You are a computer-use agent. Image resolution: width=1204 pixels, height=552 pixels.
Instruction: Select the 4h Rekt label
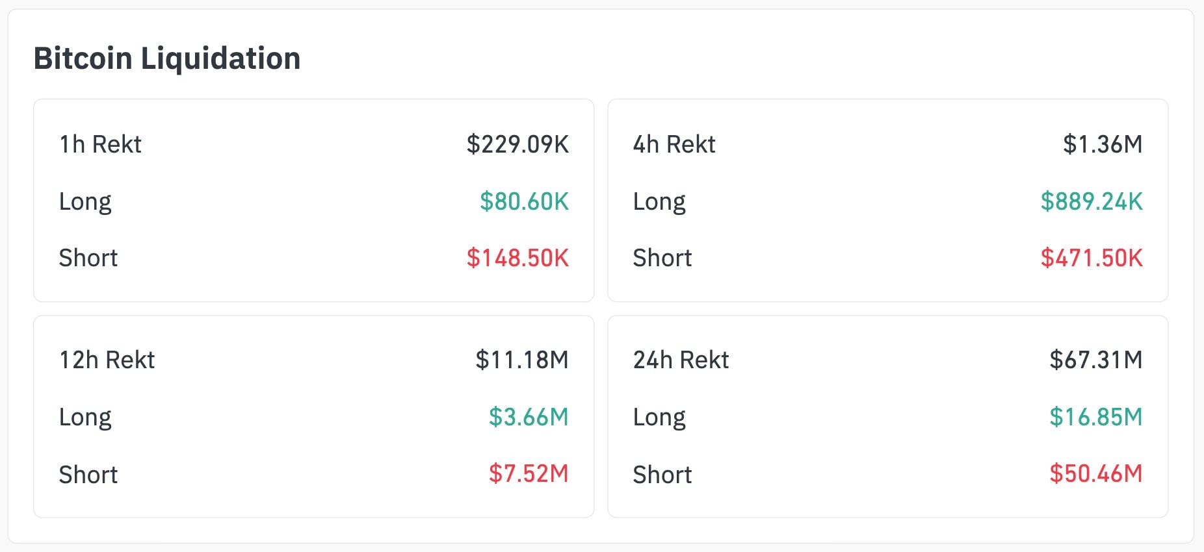pyautogui.click(x=674, y=144)
